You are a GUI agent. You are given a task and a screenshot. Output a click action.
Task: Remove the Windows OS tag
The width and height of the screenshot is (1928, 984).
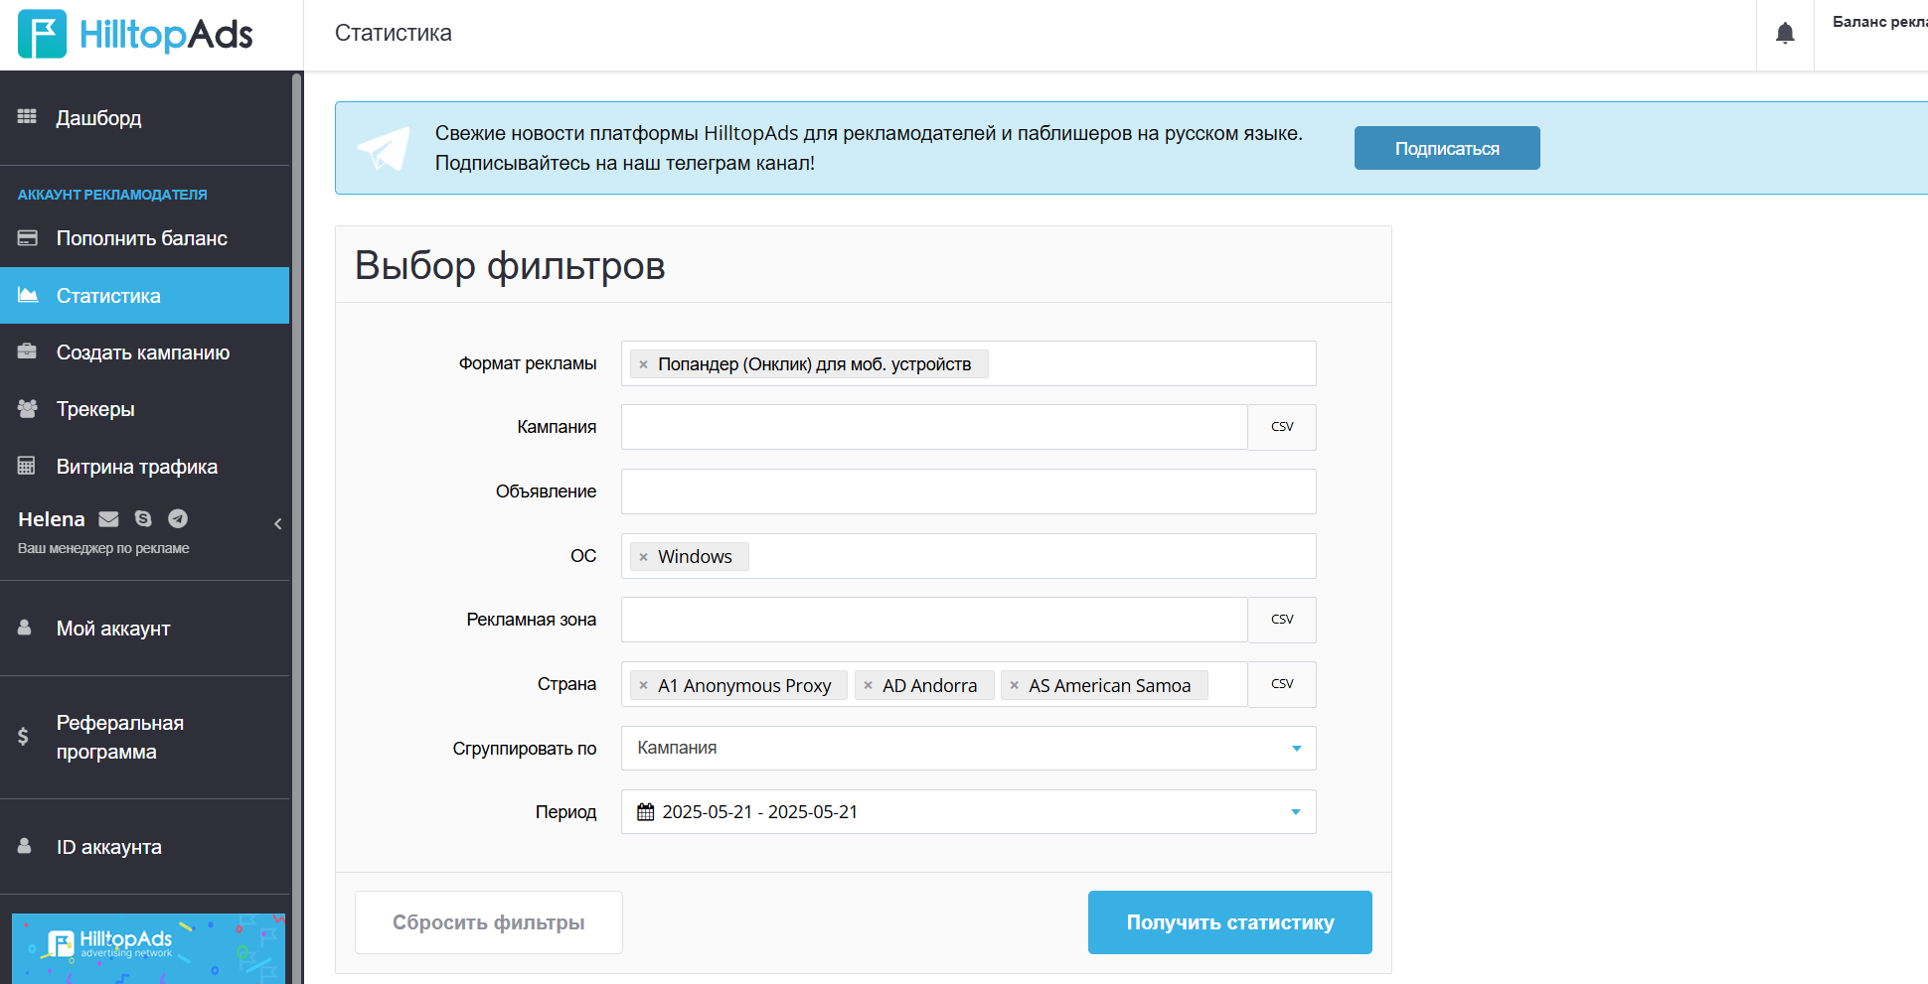point(644,557)
